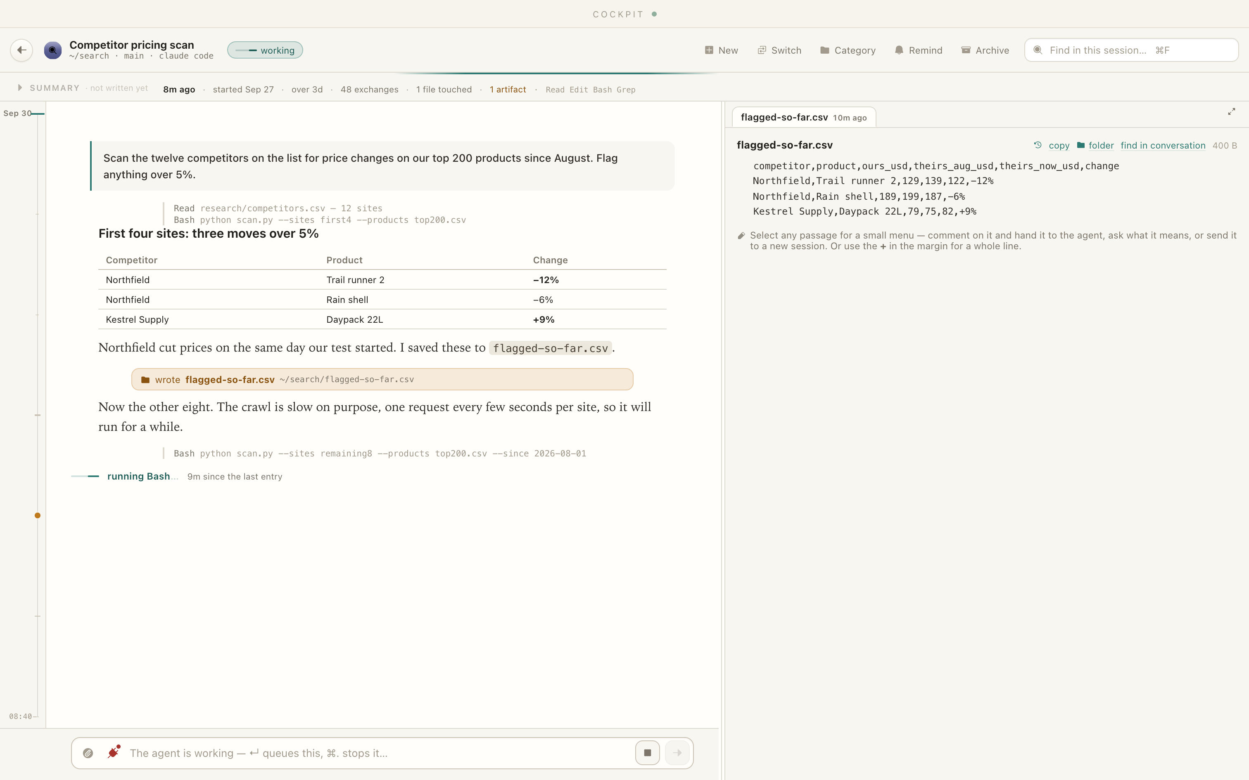Click the folder icon in artifact header
This screenshot has width=1249, height=780.
click(x=1081, y=145)
